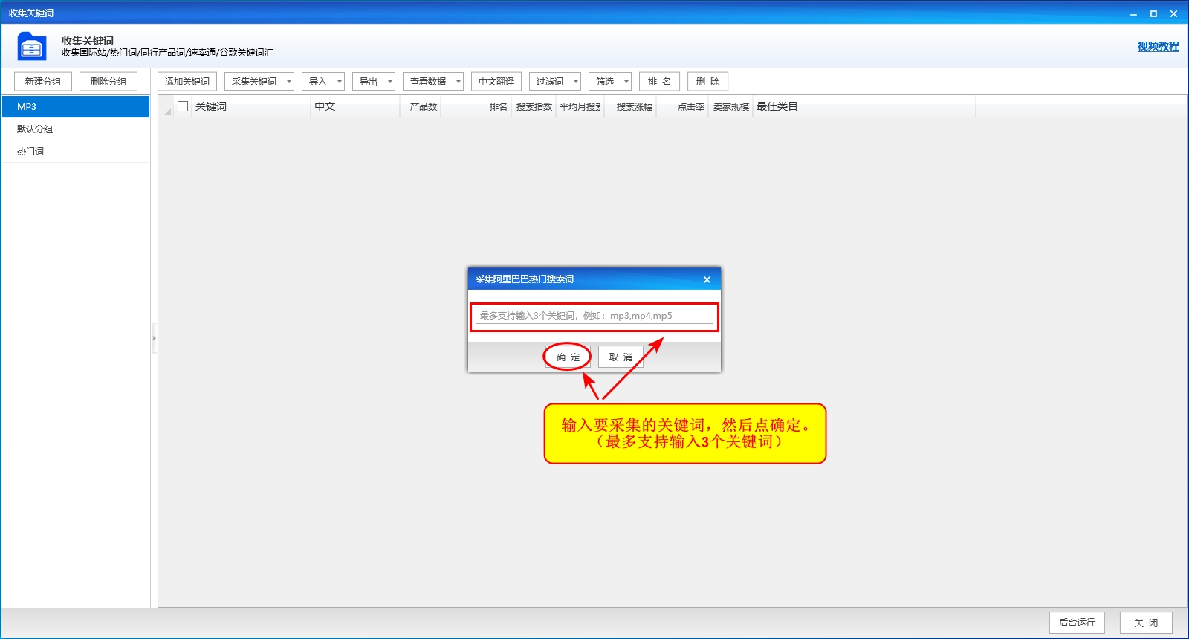Click the 排名 toolbar button
The image size is (1189, 639).
(659, 82)
